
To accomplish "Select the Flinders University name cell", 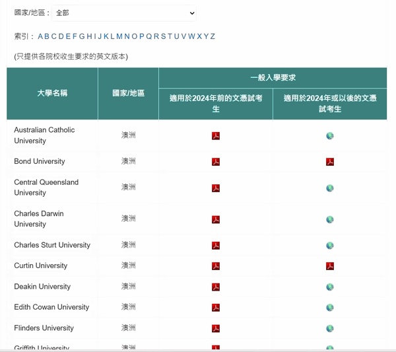I will (x=44, y=328).
